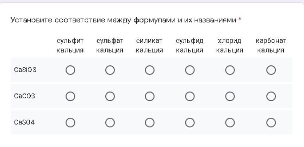This screenshot has height=147, width=304.
Task: Mark хлорид кальция for CaSO4
Action: click(x=230, y=122)
